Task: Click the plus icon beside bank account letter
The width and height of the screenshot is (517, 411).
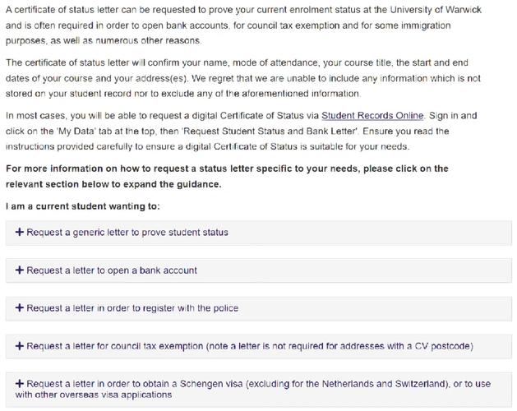Action: (20, 270)
